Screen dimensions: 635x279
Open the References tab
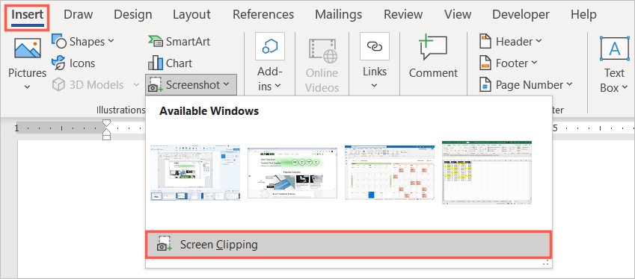click(x=263, y=15)
